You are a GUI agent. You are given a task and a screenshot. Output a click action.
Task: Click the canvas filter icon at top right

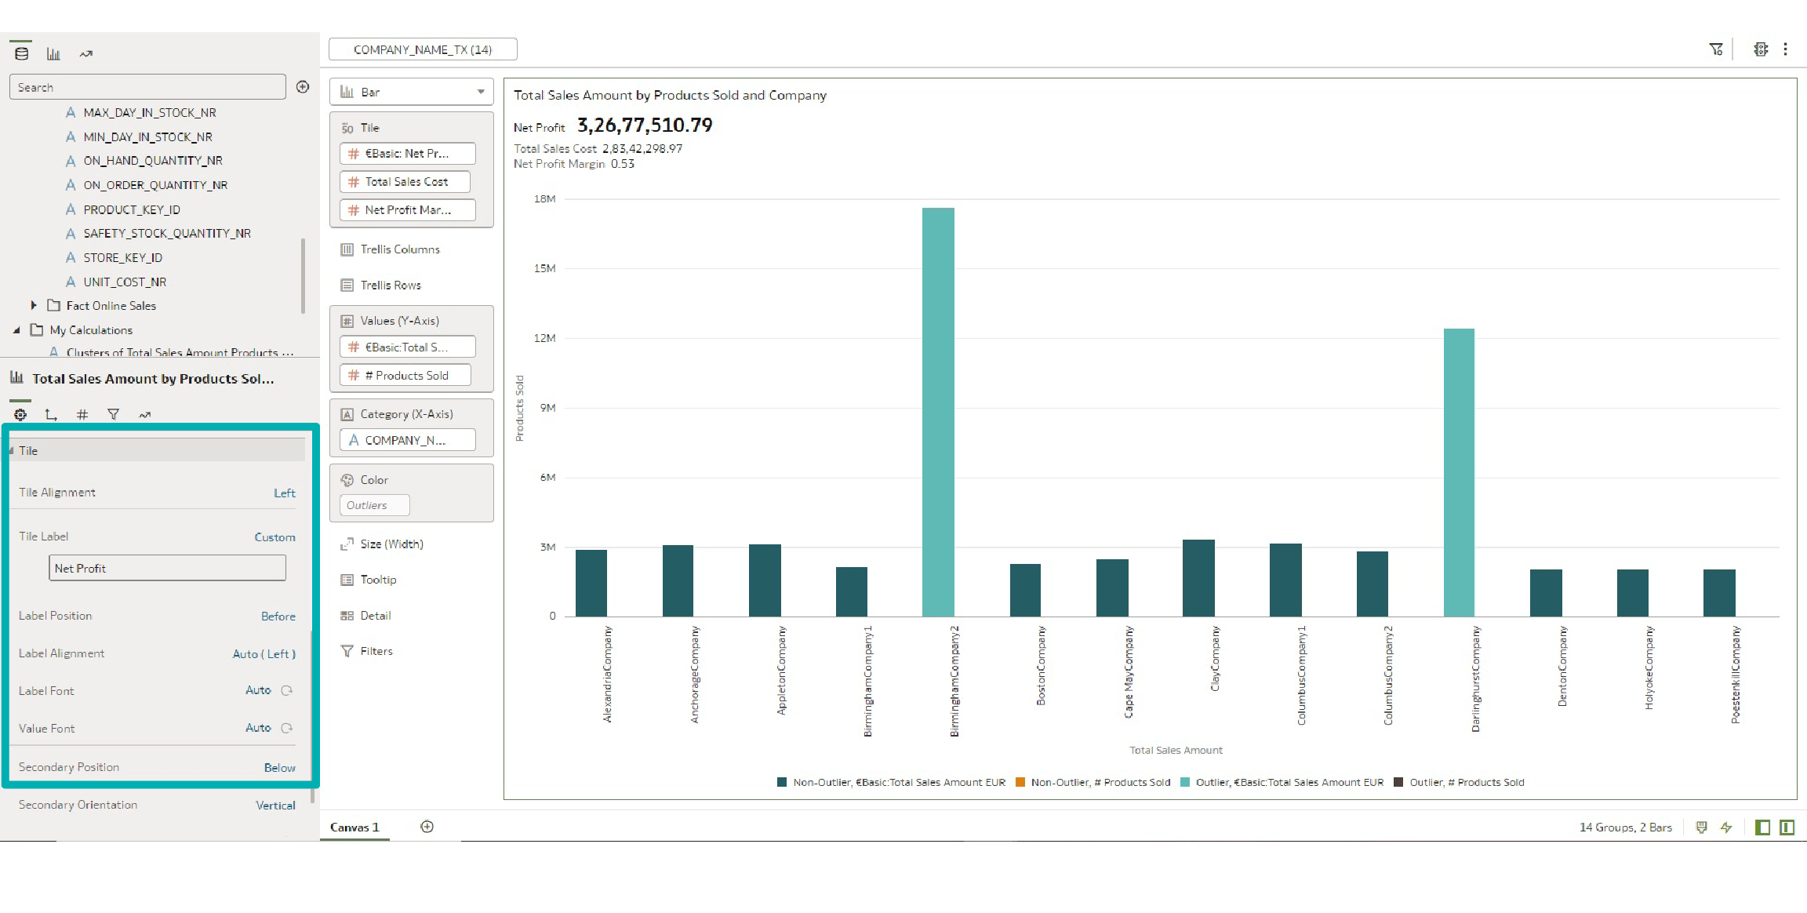(1716, 49)
